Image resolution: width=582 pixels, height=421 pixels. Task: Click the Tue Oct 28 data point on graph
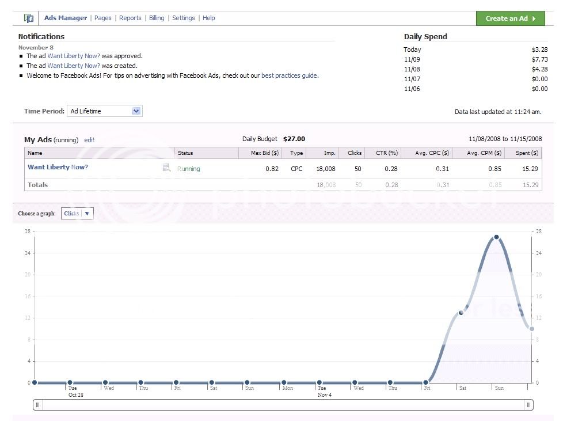tap(70, 382)
